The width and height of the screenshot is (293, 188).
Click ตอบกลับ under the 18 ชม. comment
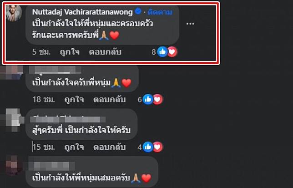(x=110, y=100)
